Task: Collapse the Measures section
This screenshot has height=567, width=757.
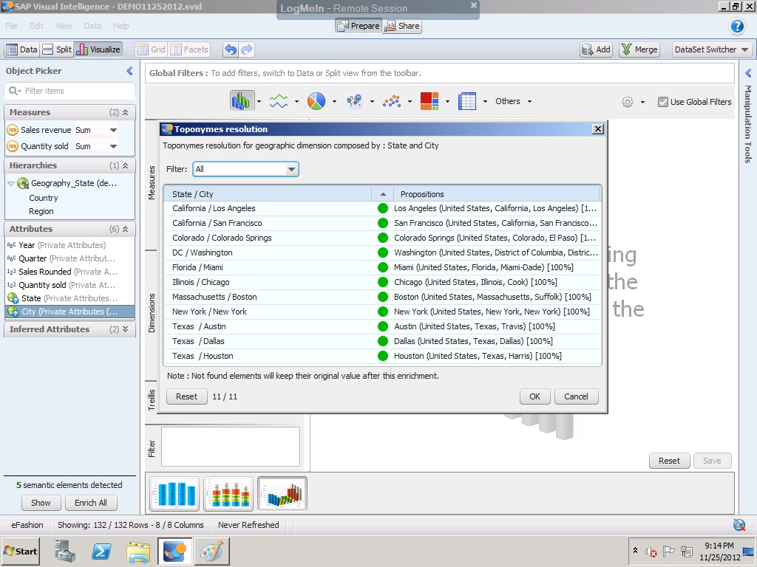Action: click(126, 112)
